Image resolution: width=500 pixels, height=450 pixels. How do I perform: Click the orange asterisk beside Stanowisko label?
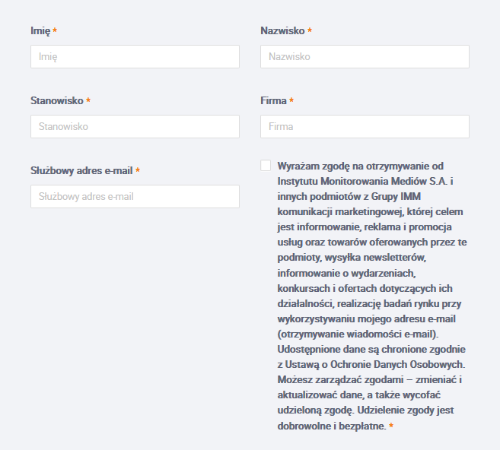88,100
